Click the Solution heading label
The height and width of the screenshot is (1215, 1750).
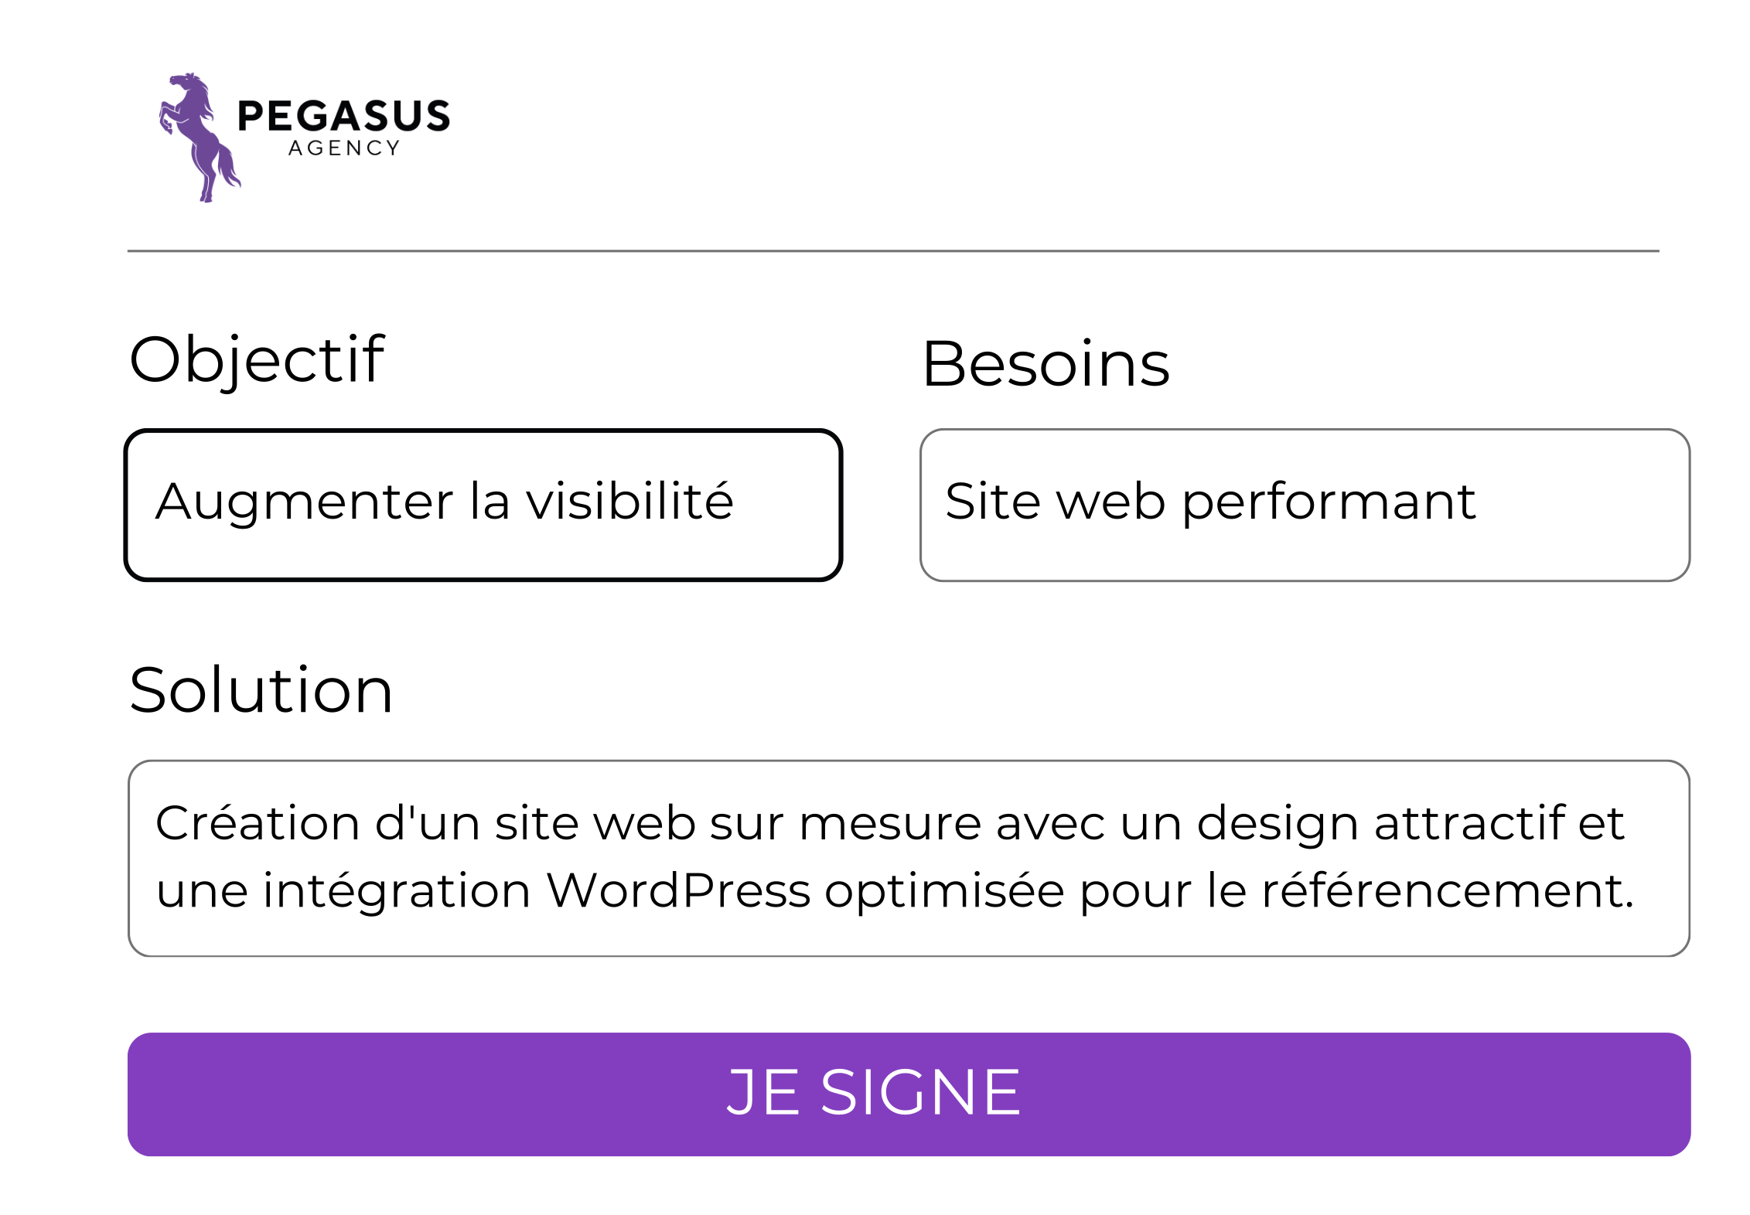pos(261,689)
